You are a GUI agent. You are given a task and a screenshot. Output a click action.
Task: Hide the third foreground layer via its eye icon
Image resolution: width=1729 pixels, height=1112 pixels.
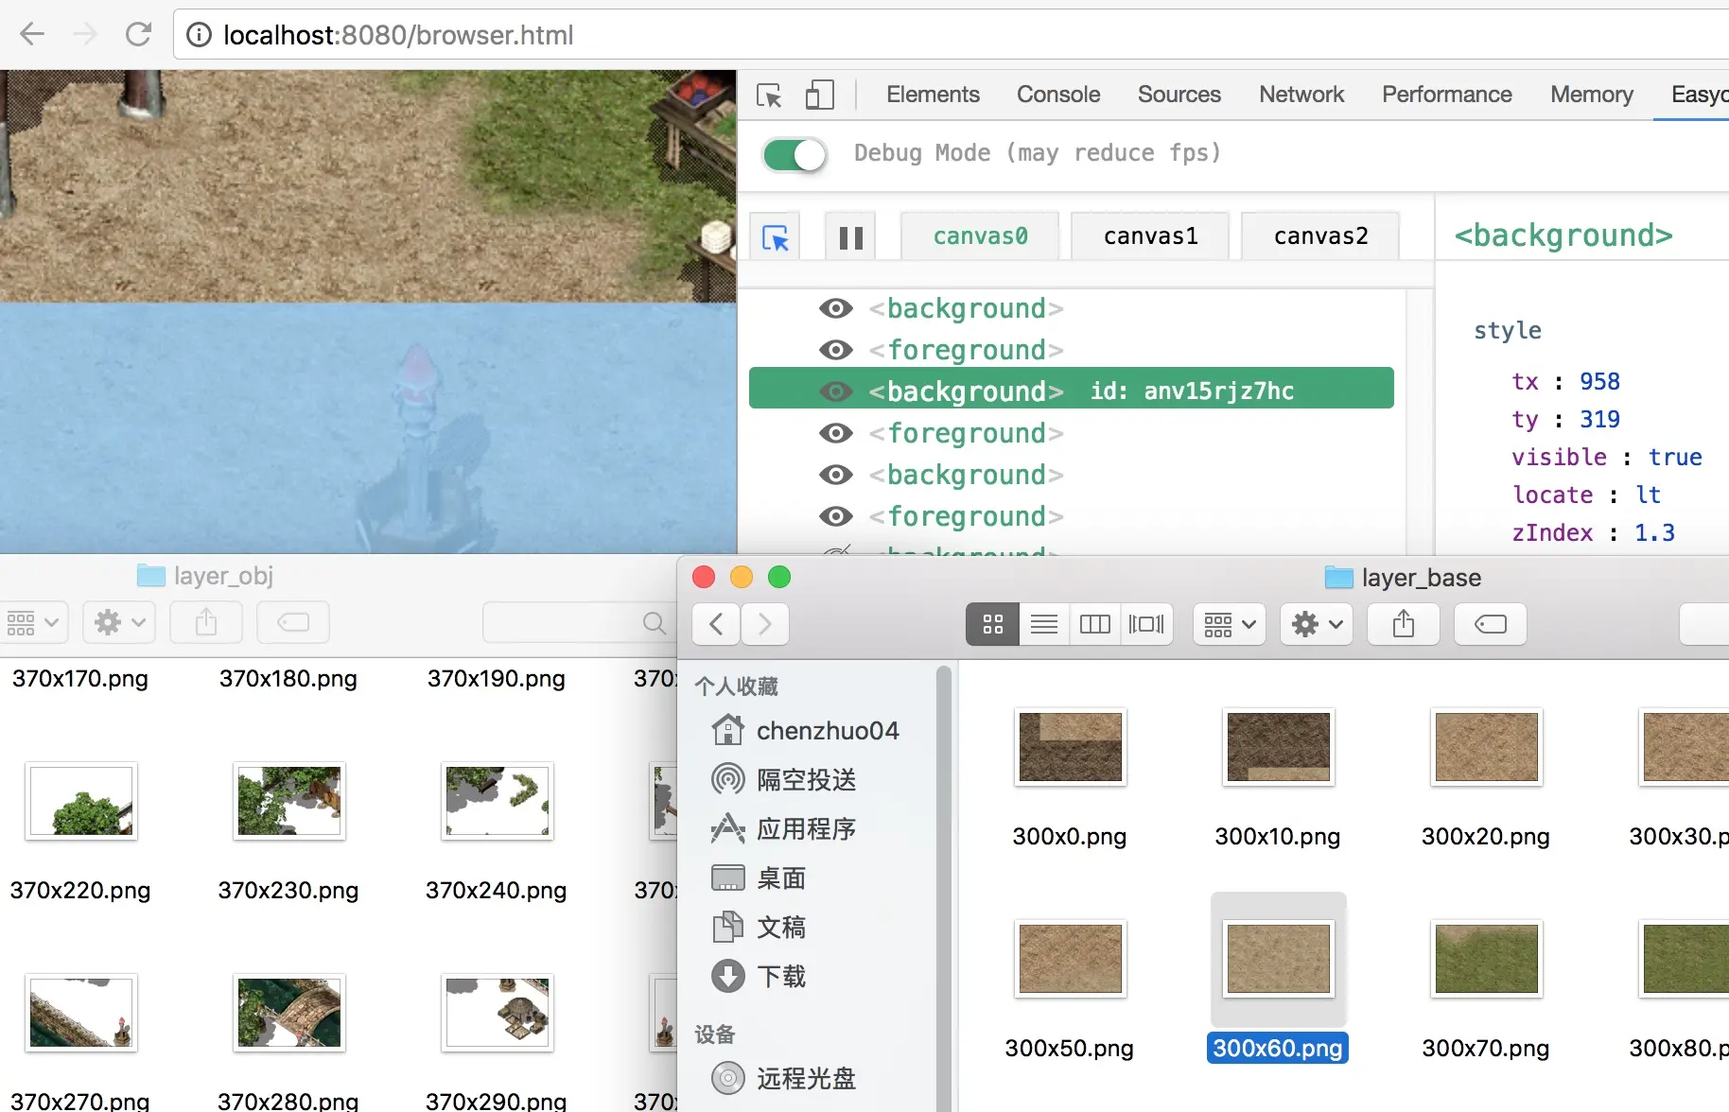tap(835, 516)
